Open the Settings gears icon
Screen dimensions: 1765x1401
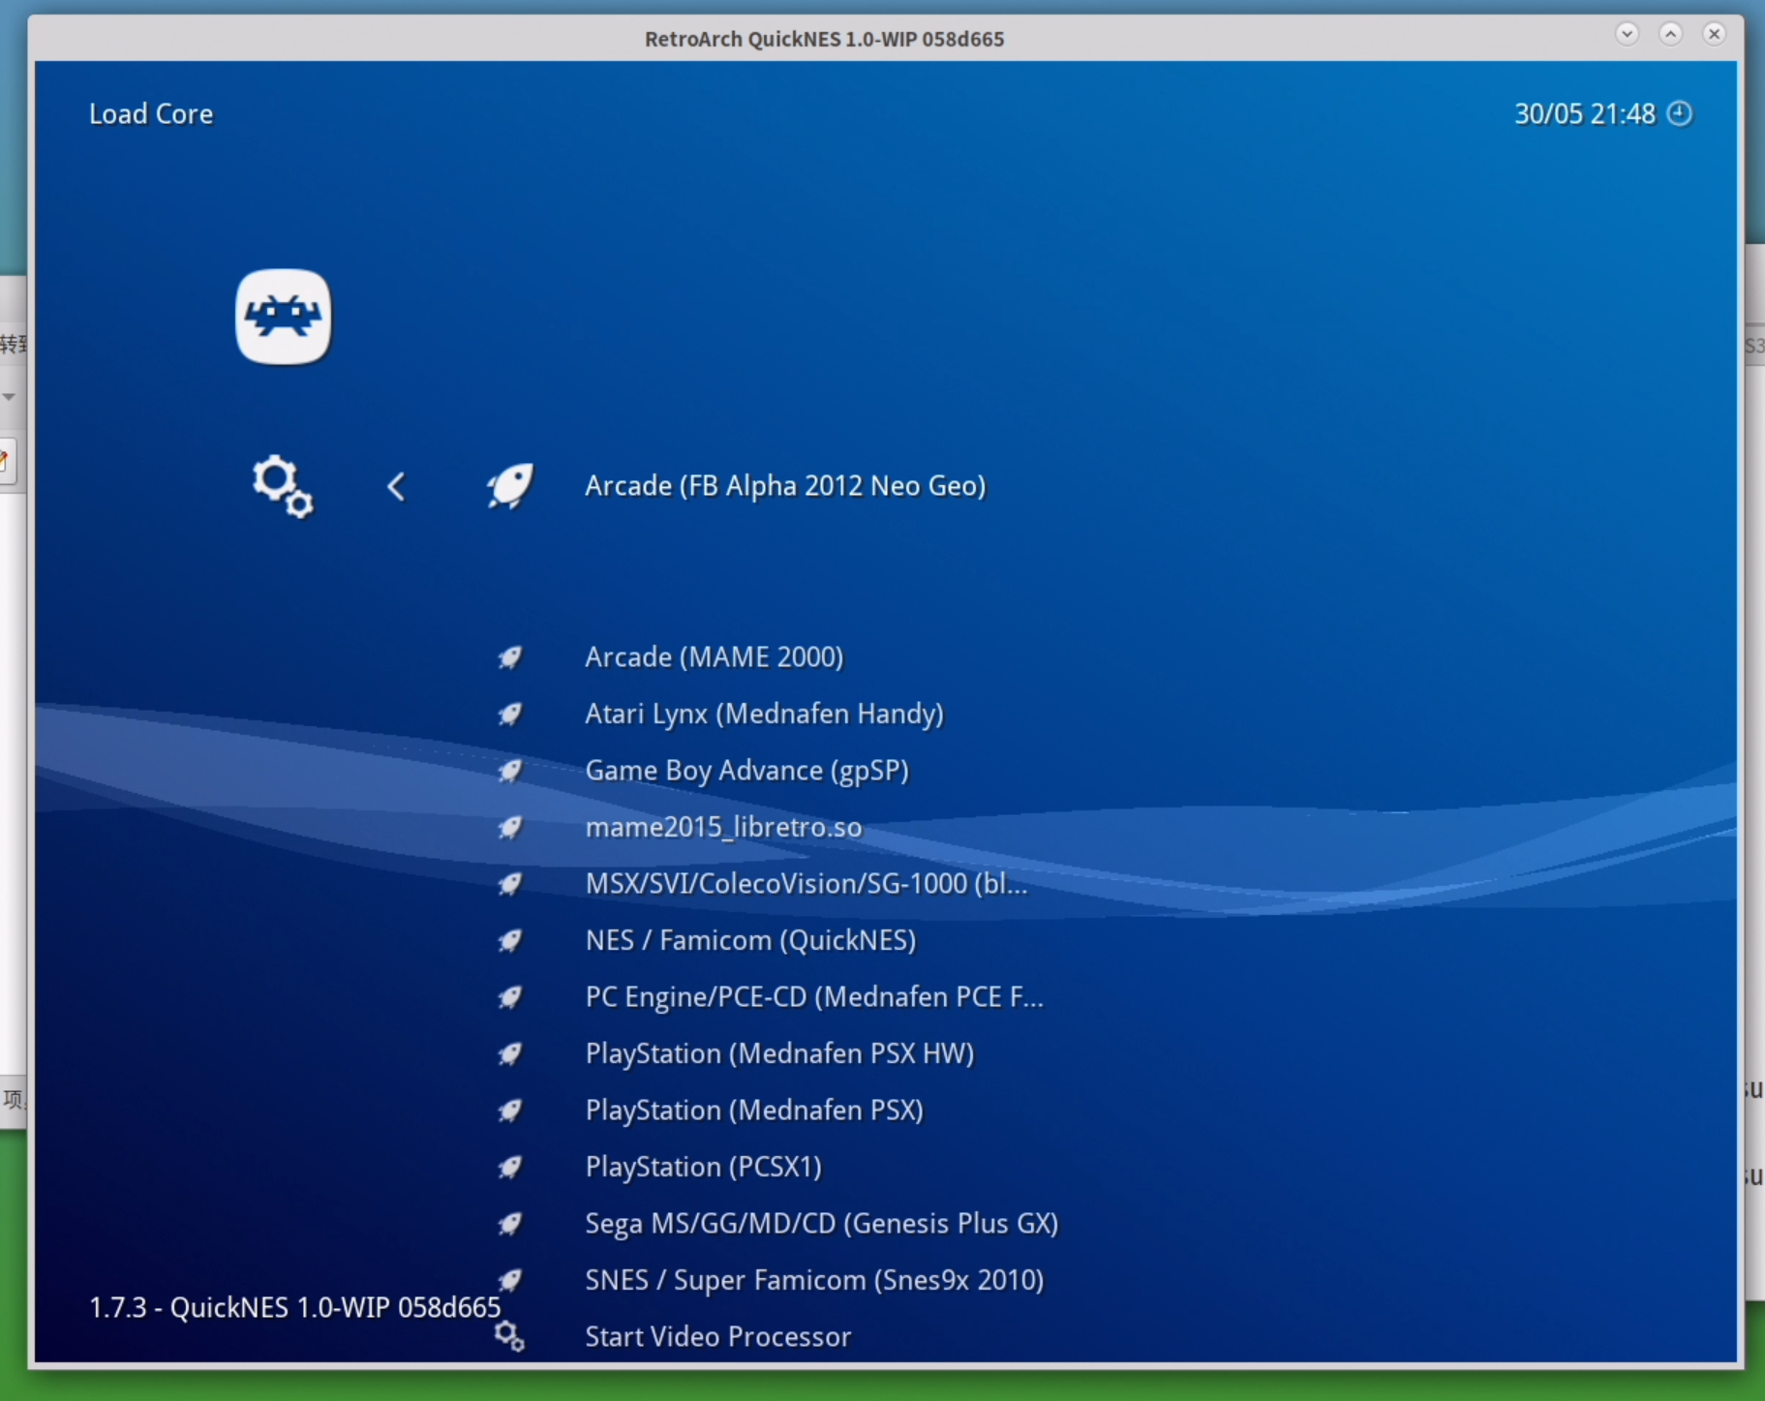282,485
